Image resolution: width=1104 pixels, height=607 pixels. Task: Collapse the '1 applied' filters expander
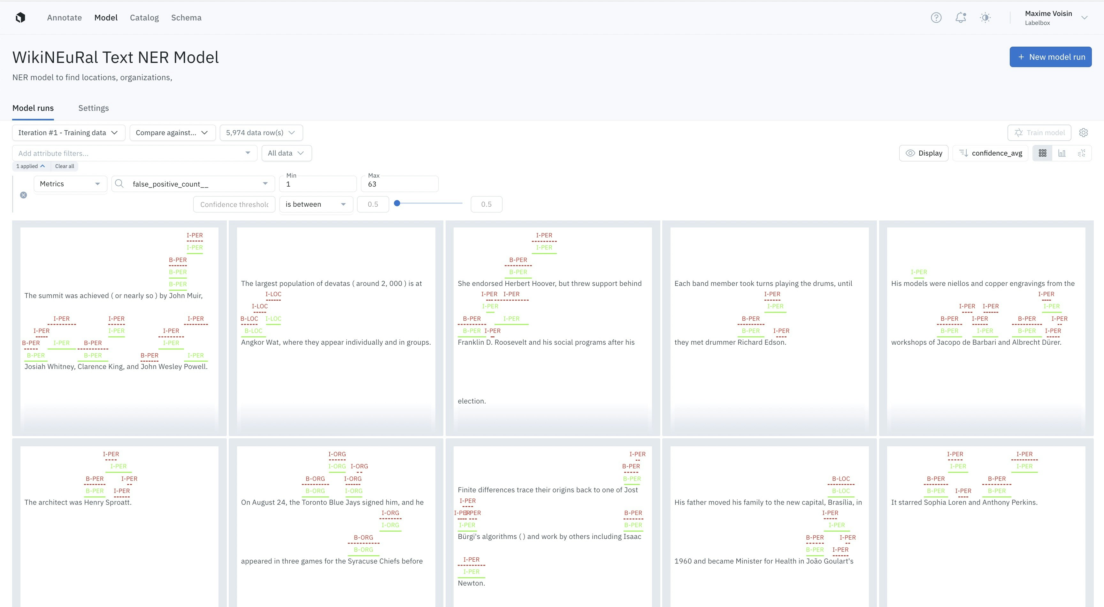click(30, 166)
